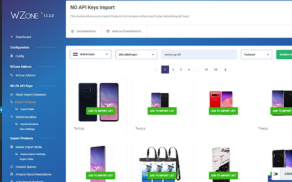The image size is (292, 182).
Task: Click the €617,00 price text
Action: 79,128
